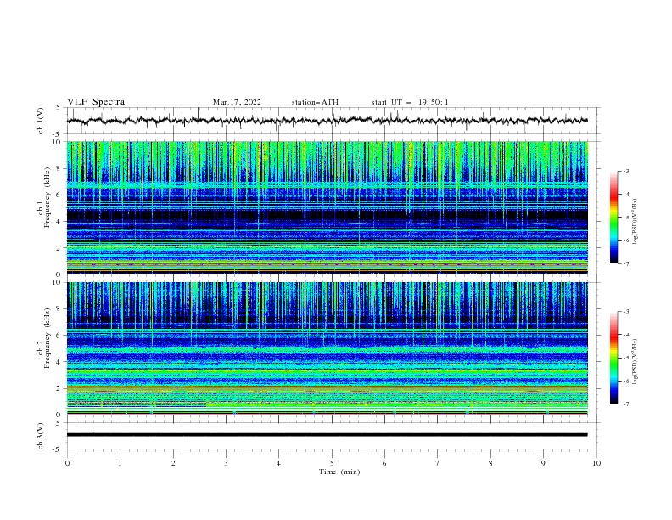Click the date 'Mar.17, 2022'
This screenshot has width=672, height=520.
coord(237,102)
